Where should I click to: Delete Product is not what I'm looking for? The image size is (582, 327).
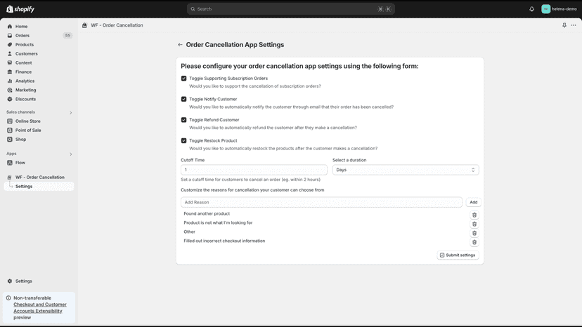point(474,224)
